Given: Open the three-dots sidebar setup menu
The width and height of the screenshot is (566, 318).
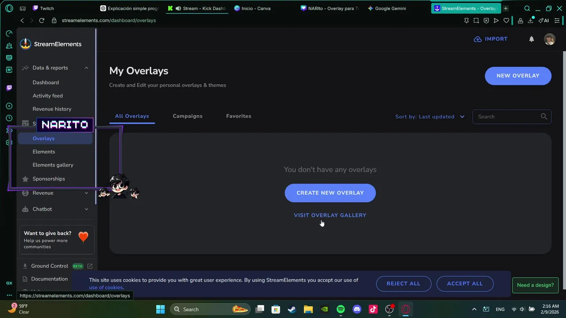Looking at the screenshot, I should coord(9,295).
